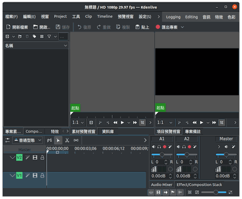Solo A1 channel with headphones icon
This screenshot has height=199, width=242.
tap(159, 147)
